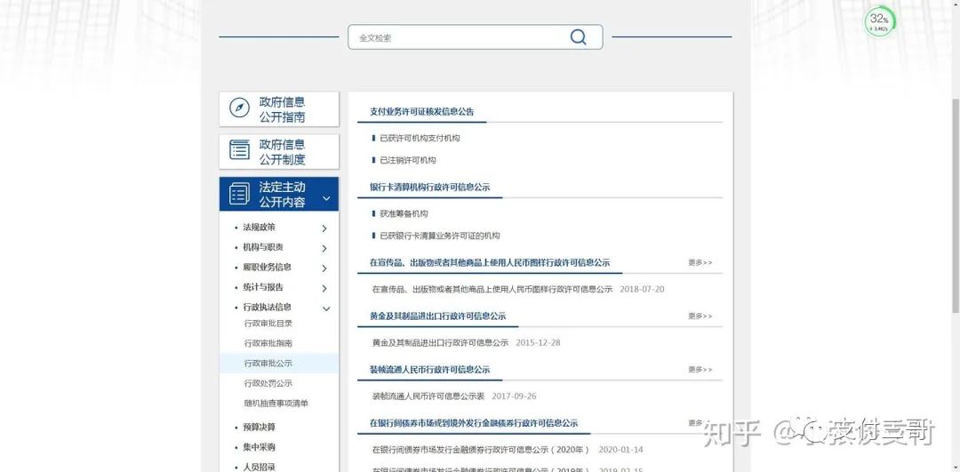Select 集中采购 in sidebar
The height and width of the screenshot is (472, 960).
click(x=259, y=447)
